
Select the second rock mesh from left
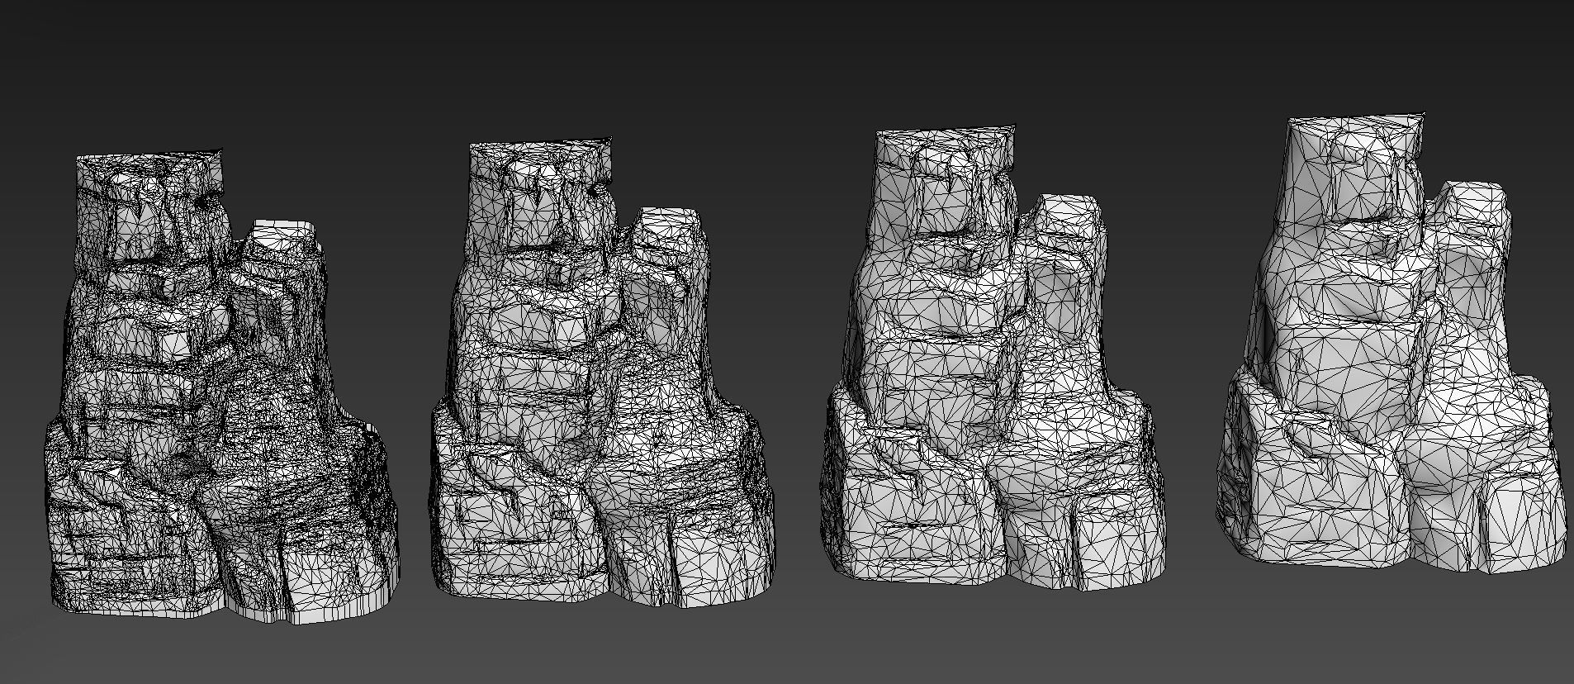pyautogui.click(x=603, y=373)
